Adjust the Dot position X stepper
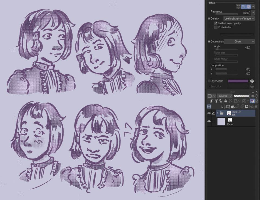This screenshot has height=200, width=260. coord(249,69)
